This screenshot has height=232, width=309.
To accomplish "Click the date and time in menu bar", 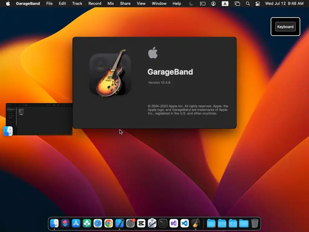I will pos(284,4).
